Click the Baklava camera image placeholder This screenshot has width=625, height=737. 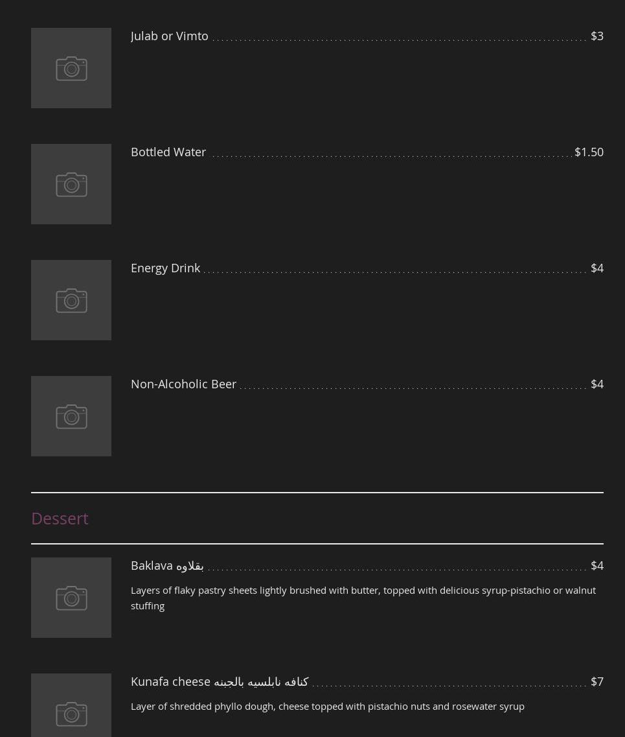click(71, 598)
